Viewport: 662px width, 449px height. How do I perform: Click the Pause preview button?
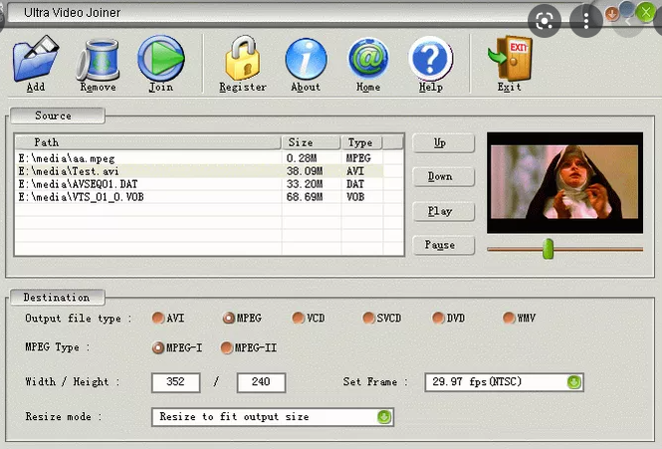(x=443, y=246)
